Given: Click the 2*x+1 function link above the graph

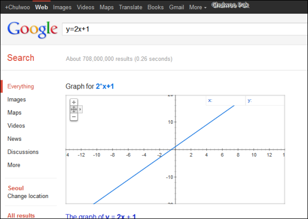Looking at the screenshot, I should click(105, 86).
